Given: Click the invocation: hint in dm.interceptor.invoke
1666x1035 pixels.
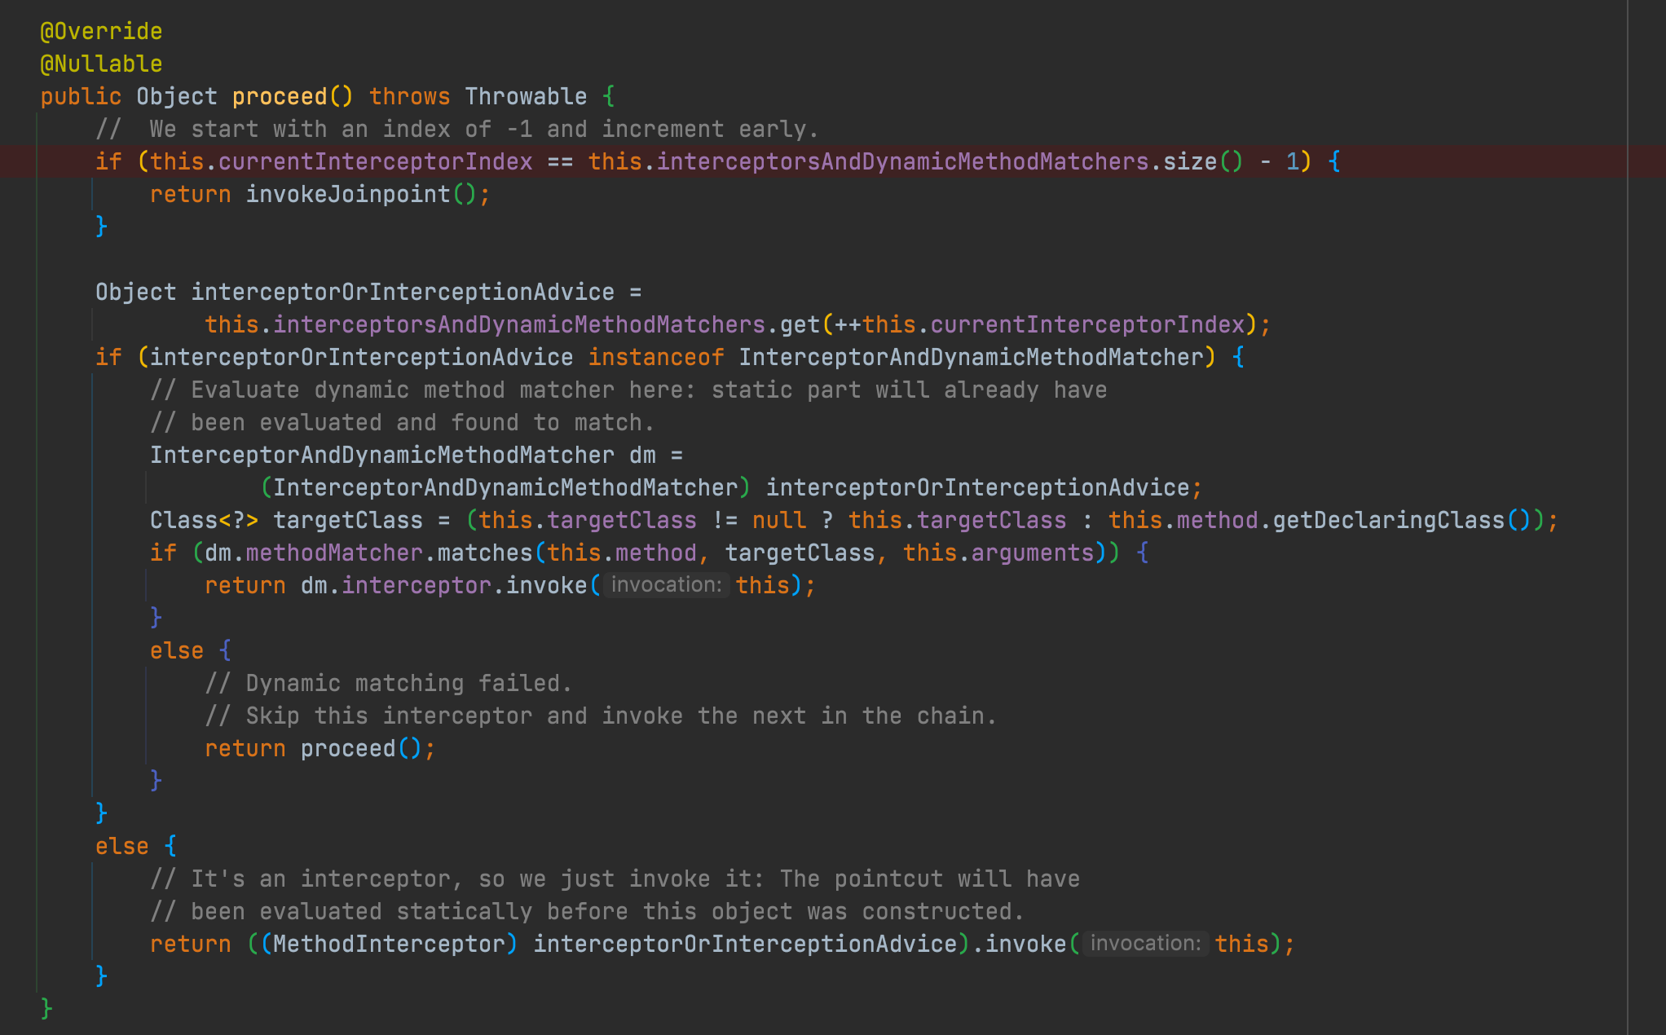Looking at the screenshot, I should 666,585.
